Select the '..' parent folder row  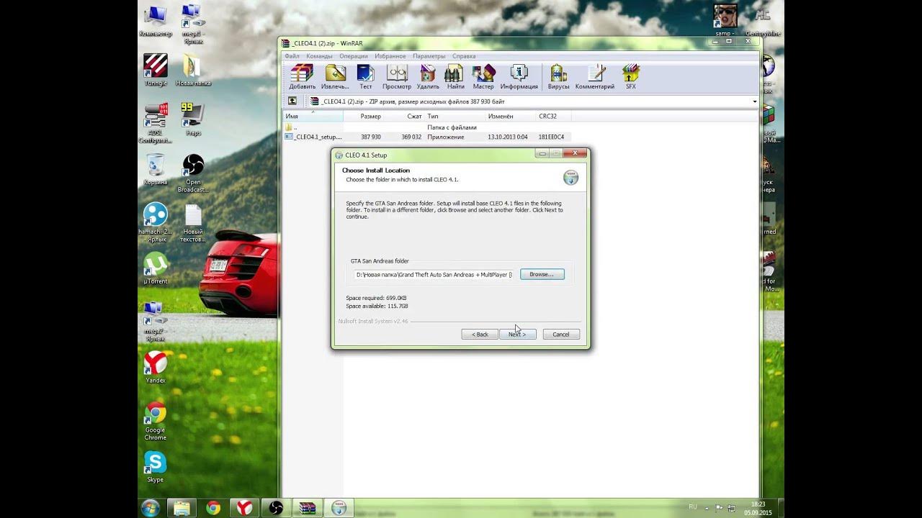pos(426,127)
